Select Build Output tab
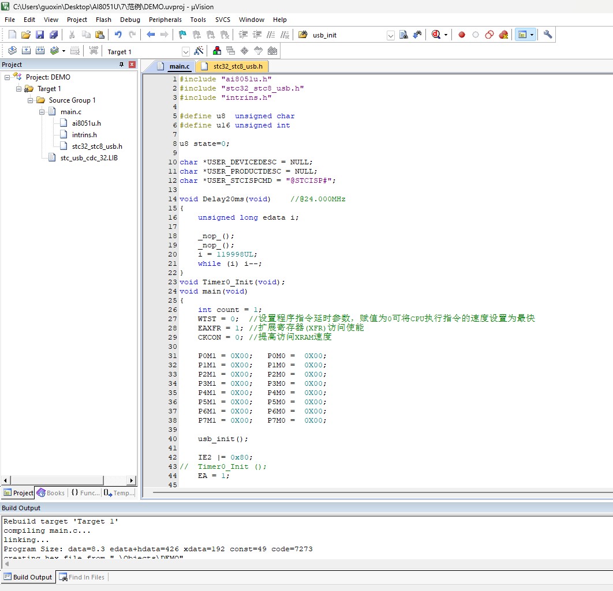Screen dimensions: 613x591 click(x=28, y=577)
